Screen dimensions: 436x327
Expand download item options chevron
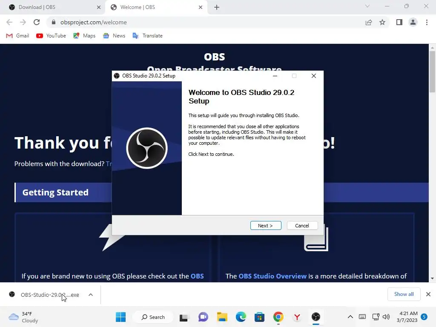pyautogui.click(x=91, y=295)
